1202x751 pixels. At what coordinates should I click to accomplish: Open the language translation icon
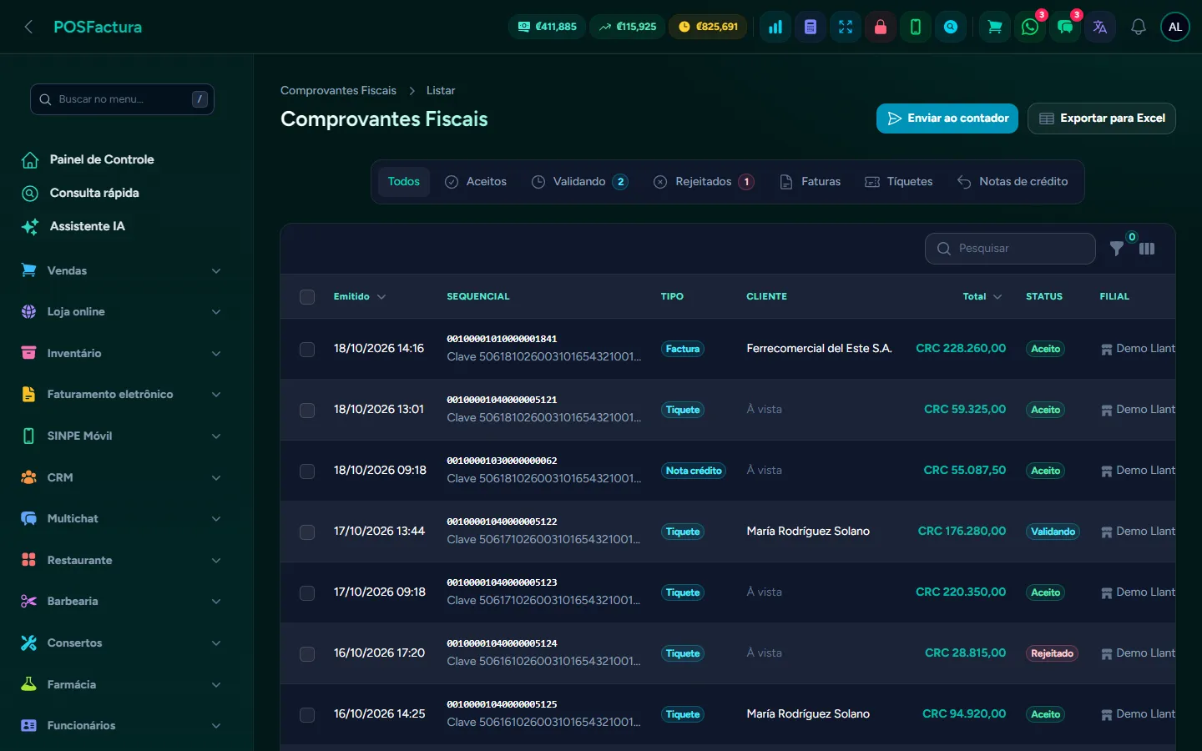pos(1100,27)
